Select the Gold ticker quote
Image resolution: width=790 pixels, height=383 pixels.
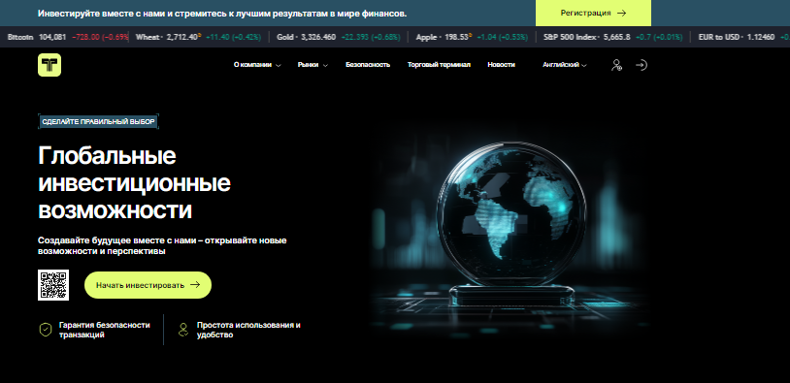338,37
